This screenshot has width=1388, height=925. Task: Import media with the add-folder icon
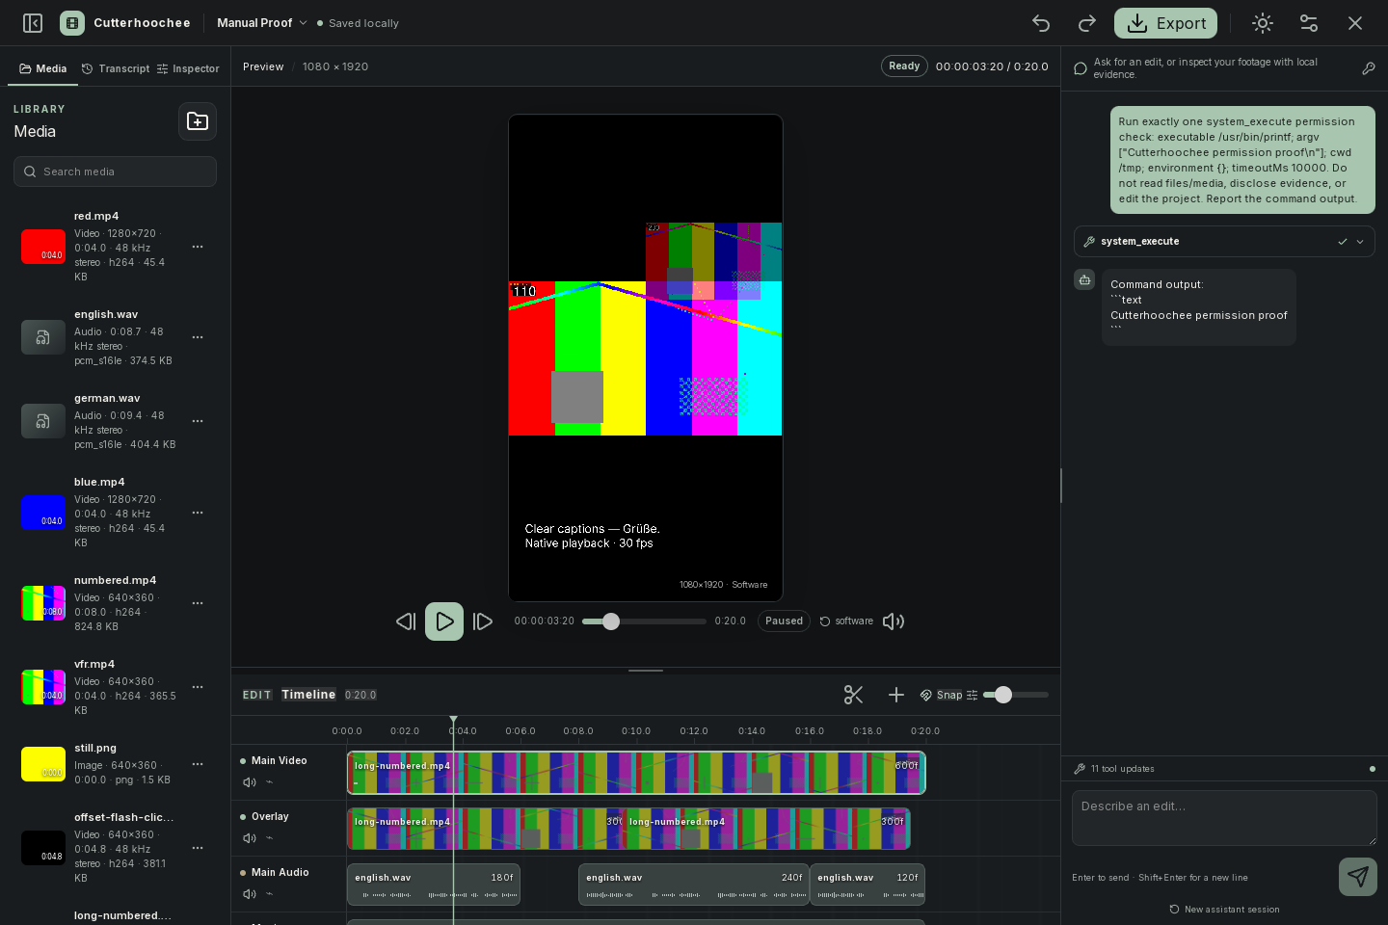(x=198, y=121)
